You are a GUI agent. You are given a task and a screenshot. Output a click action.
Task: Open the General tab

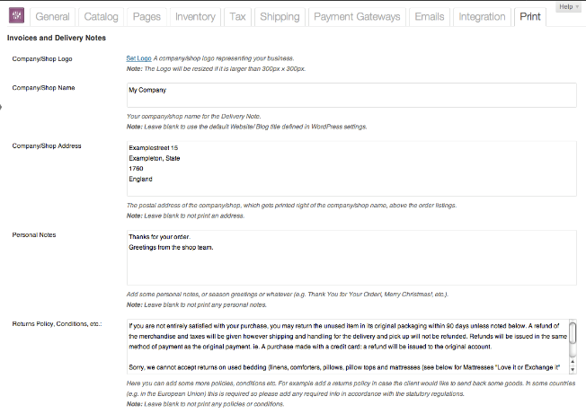52,17
